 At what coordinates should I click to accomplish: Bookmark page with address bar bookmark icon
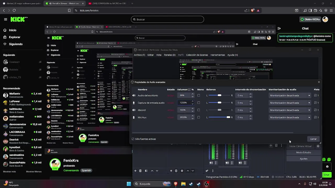click(69, 10)
